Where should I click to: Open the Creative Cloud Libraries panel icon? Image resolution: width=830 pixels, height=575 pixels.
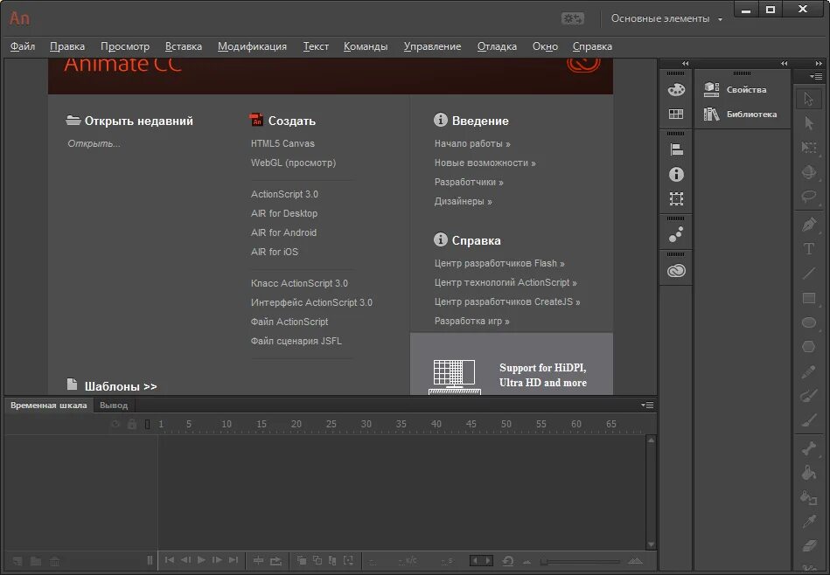pyautogui.click(x=676, y=271)
